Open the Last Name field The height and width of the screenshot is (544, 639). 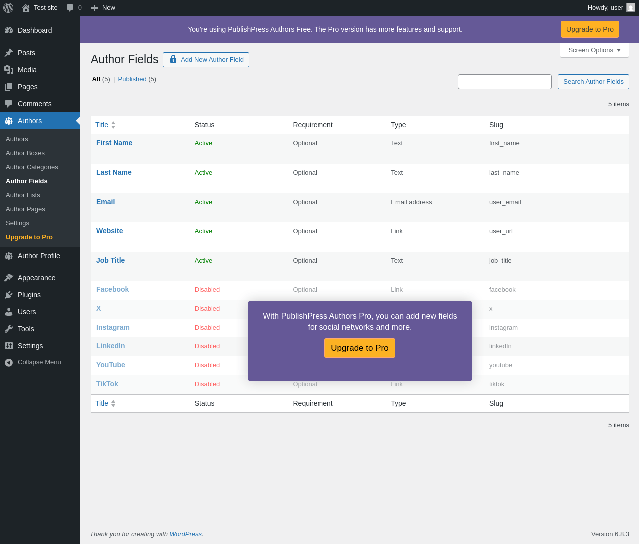click(114, 172)
